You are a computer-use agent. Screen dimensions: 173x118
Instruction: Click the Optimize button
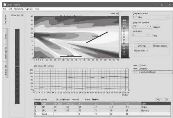(142, 46)
